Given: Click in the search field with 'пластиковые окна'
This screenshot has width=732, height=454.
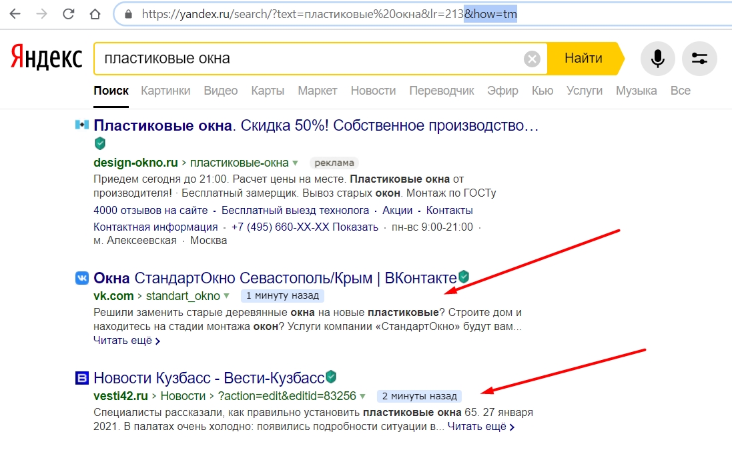Looking at the screenshot, I should tap(307, 59).
